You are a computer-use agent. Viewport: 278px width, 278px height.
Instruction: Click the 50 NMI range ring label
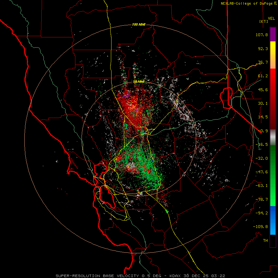coord(139,82)
